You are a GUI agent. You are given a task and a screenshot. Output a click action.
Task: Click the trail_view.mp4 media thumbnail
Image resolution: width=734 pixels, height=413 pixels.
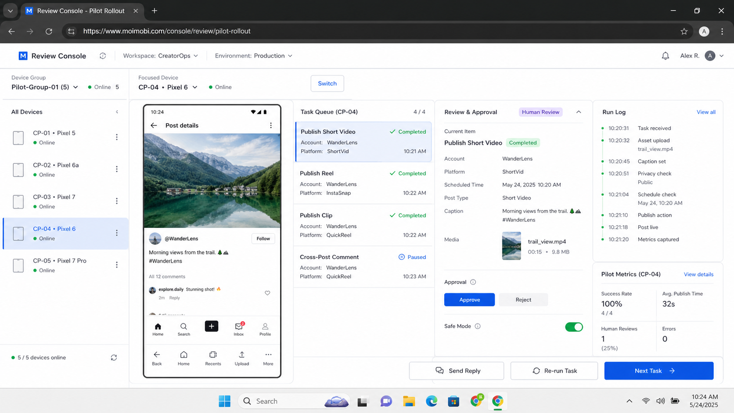pos(511,246)
